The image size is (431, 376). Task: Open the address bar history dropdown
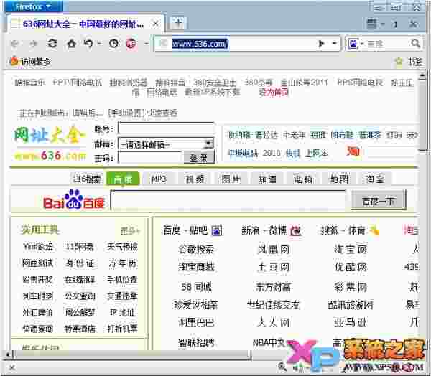(335, 43)
